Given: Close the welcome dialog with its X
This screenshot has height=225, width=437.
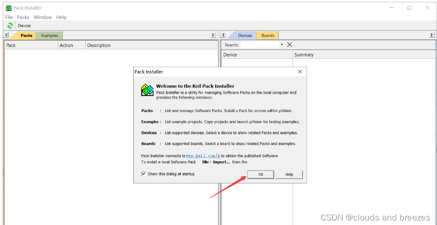Looking at the screenshot, I should tap(300, 72).
